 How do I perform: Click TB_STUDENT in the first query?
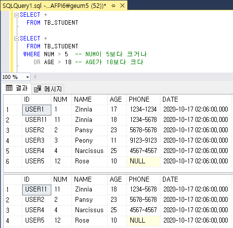coord(61,23)
